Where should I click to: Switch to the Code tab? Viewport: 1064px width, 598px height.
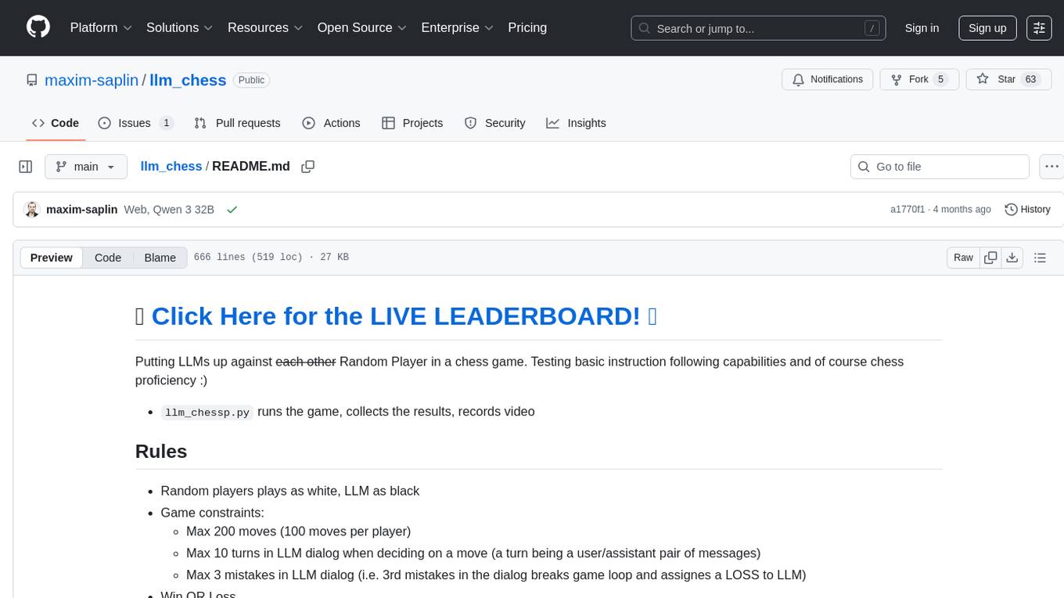click(56, 123)
